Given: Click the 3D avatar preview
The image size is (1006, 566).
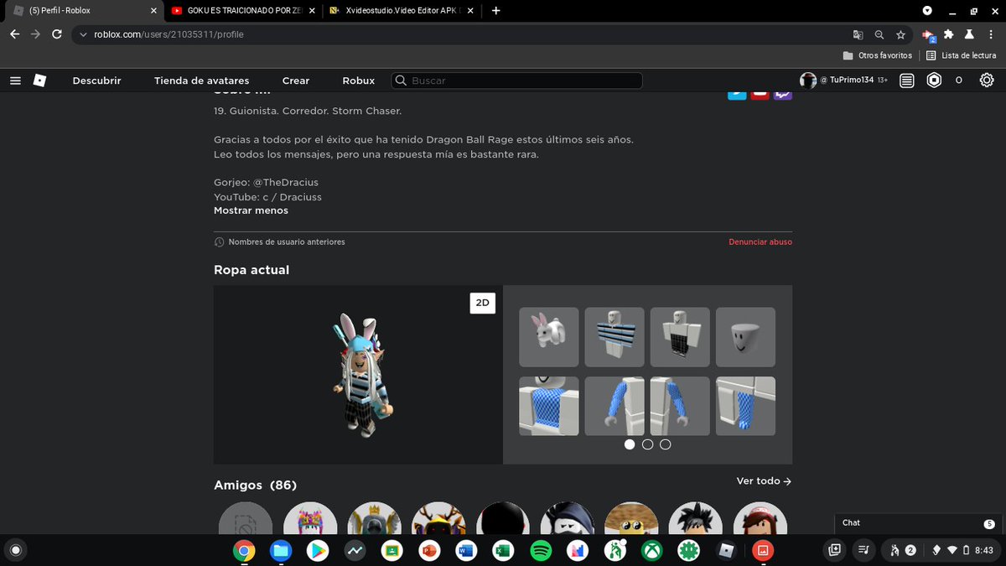Looking at the screenshot, I should pos(358,375).
